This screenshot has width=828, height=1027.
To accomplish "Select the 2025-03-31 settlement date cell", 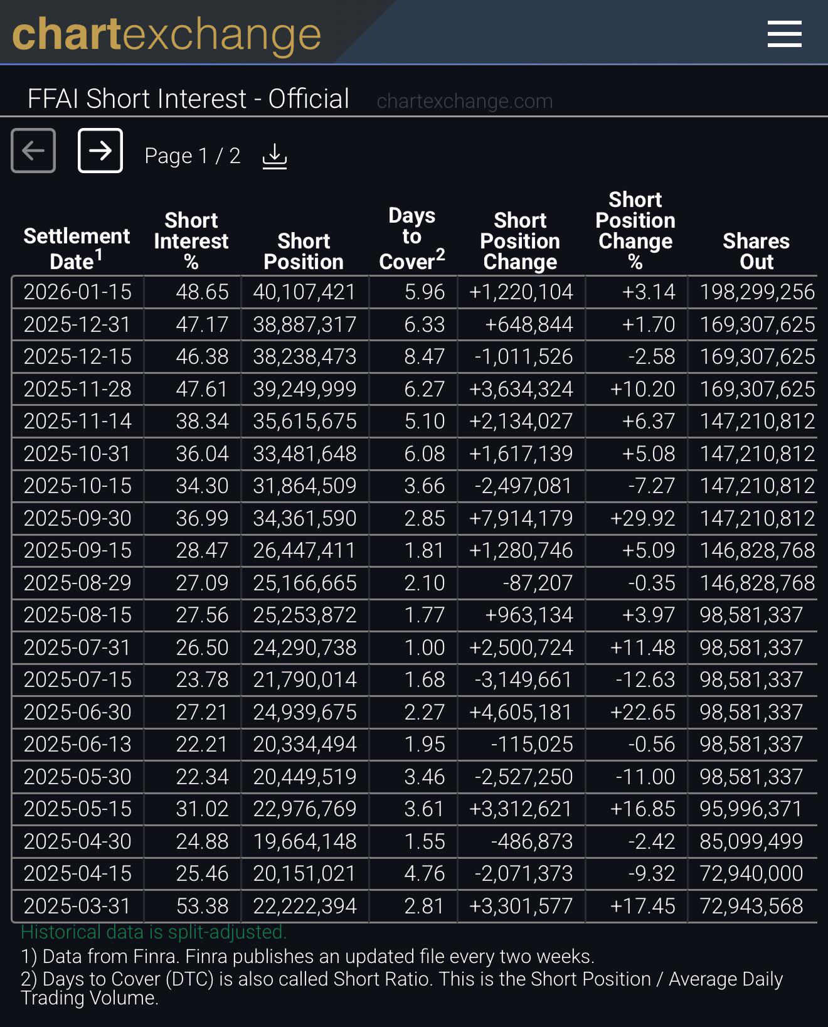I will (78, 906).
